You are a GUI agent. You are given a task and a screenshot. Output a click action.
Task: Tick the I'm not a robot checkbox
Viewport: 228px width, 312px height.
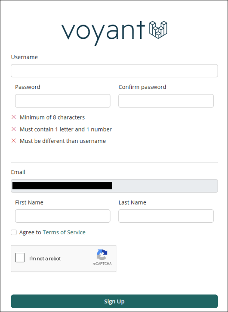tap(20, 258)
